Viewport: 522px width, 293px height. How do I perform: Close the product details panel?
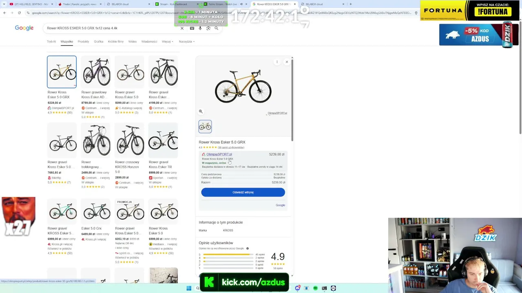(287, 62)
